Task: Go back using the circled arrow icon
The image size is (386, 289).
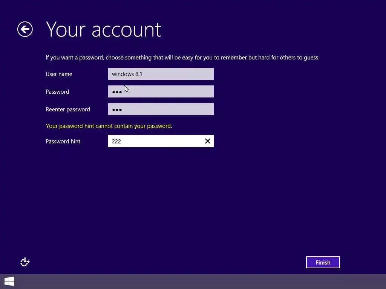Action: (x=25, y=29)
